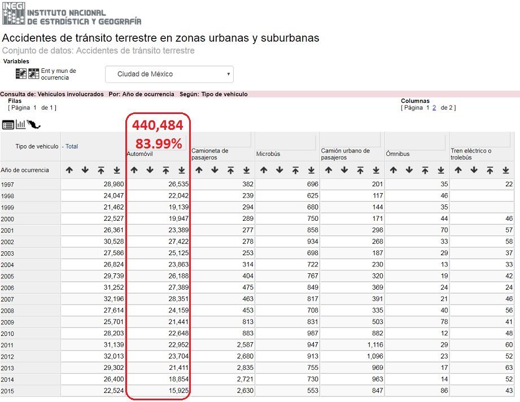Click barred down arrow under Camión urbano de pasajeros

[x=376, y=170]
